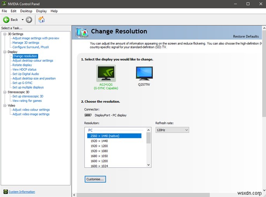Screen dimensions: 266x197
Task: Select Change resolution in task tree
Action: click(25, 56)
